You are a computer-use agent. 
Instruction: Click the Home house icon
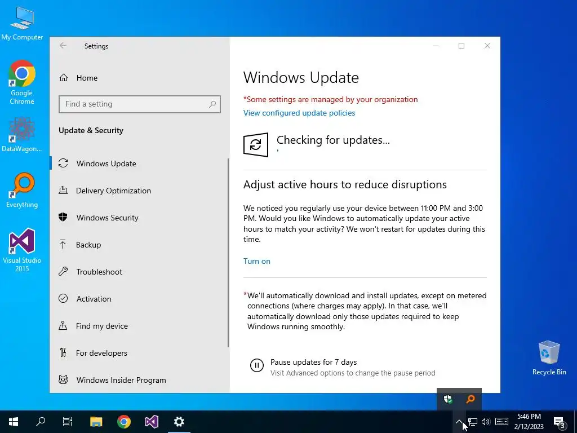[x=64, y=78]
